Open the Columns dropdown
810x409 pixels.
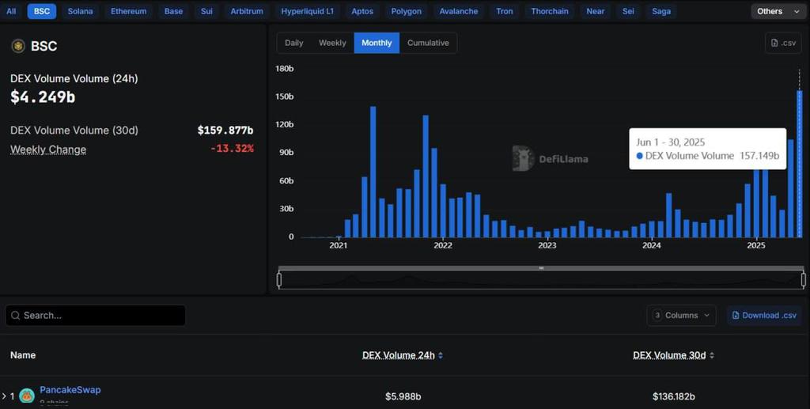[x=681, y=316]
